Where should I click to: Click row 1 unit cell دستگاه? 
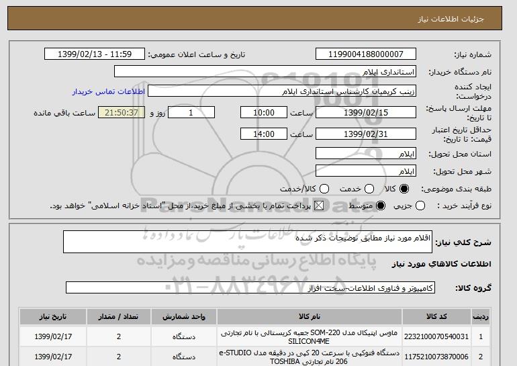point(184,336)
